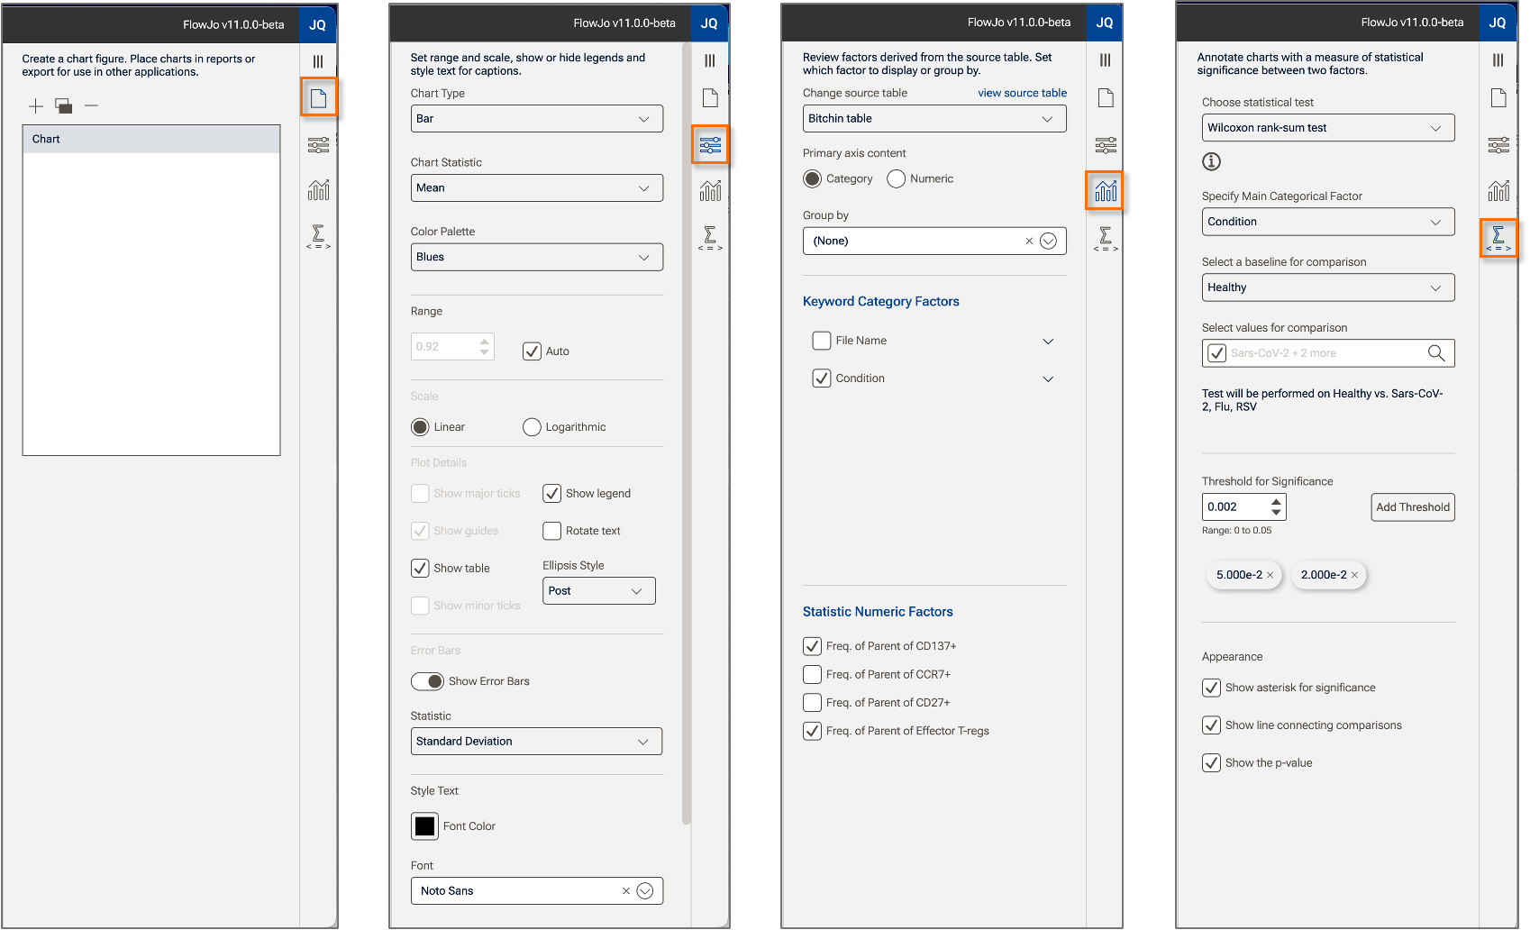Click the JQ logo in the first panel
Image resolution: width=1530 pixels, height=930 pixels.
point(317,25)
